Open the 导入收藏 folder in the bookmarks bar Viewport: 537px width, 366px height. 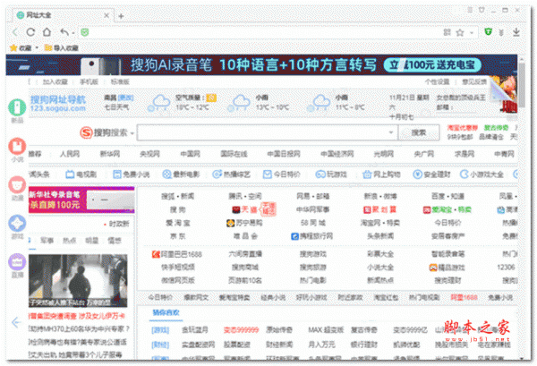tap(61, 48)
